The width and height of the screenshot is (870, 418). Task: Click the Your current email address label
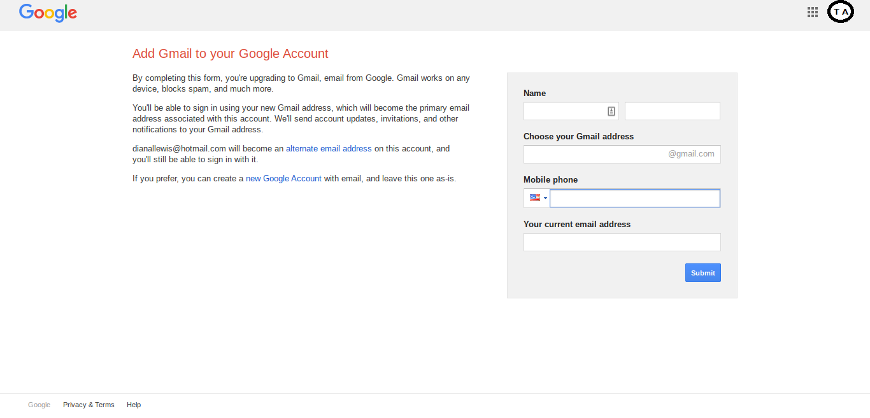pyautogui.click(x=577, y=225)
